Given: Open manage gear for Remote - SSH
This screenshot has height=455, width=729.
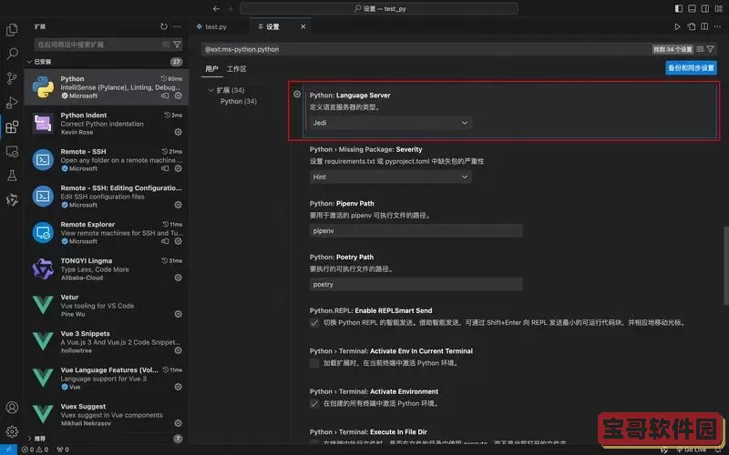Looking at the screenshot, I should pos(178,168).
